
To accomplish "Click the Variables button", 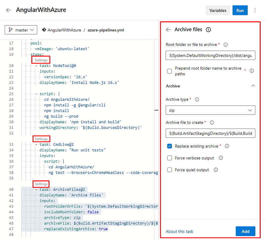I will point(218,10).
